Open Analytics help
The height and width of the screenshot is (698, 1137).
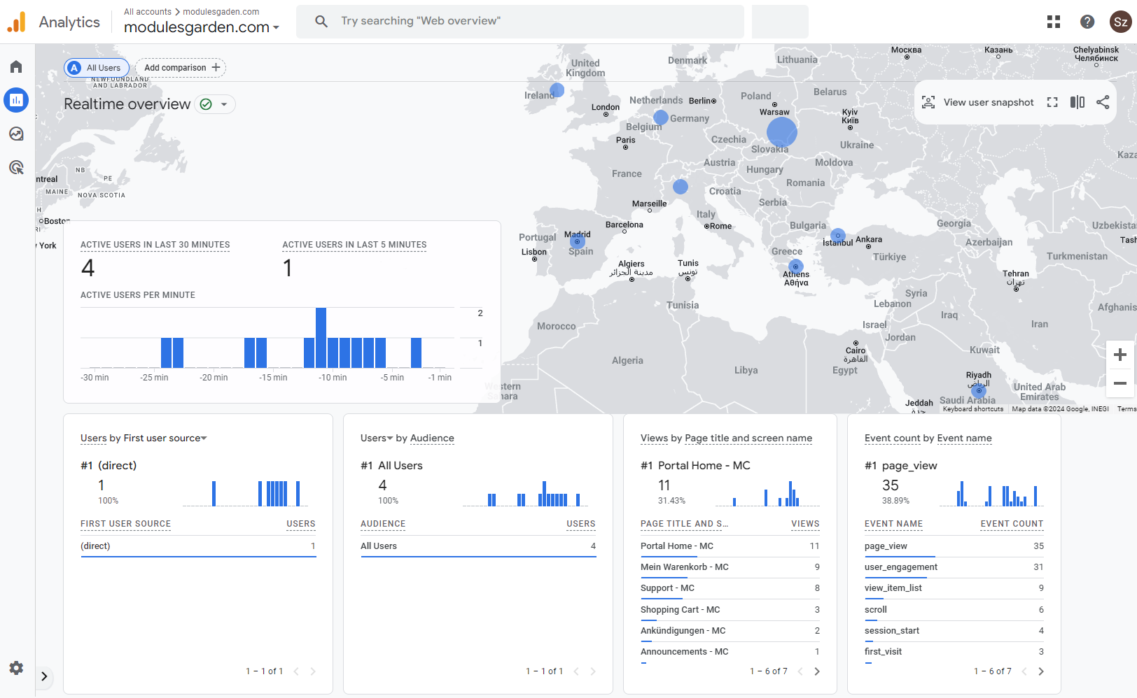(x=1087, y=22)
